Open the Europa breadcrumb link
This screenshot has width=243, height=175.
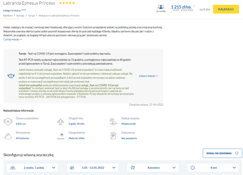[x=20, y=15]
